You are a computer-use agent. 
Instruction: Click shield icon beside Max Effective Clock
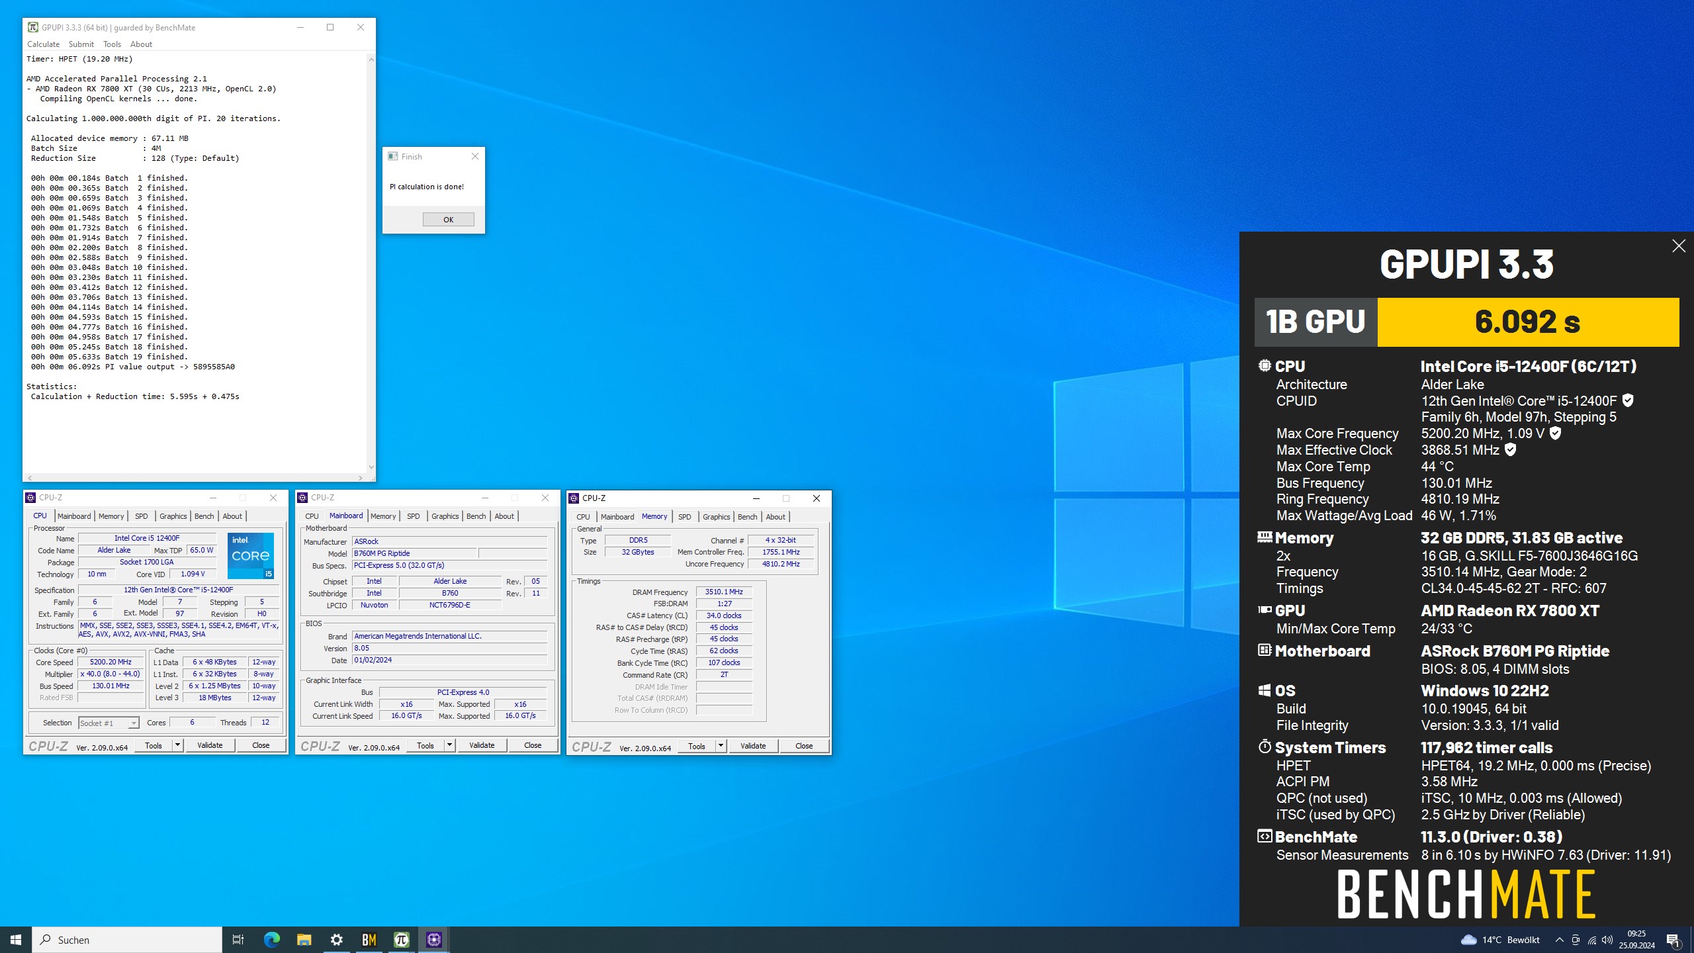pos(1510,450)
